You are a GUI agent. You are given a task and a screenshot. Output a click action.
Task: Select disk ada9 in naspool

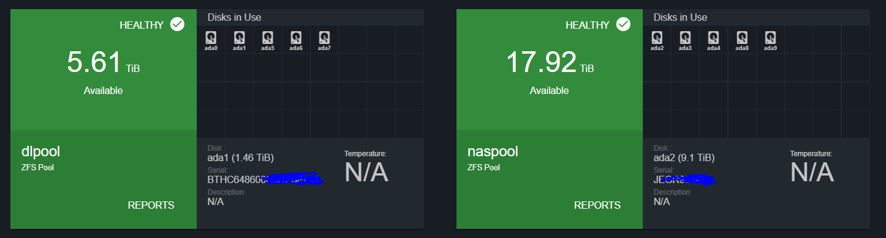771,40
